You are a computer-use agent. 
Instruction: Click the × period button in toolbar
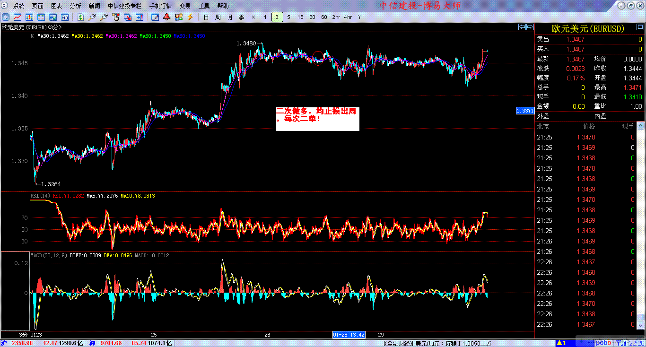coord(253,17)
